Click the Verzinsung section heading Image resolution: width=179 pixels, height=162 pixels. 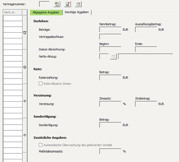point(43,96)
